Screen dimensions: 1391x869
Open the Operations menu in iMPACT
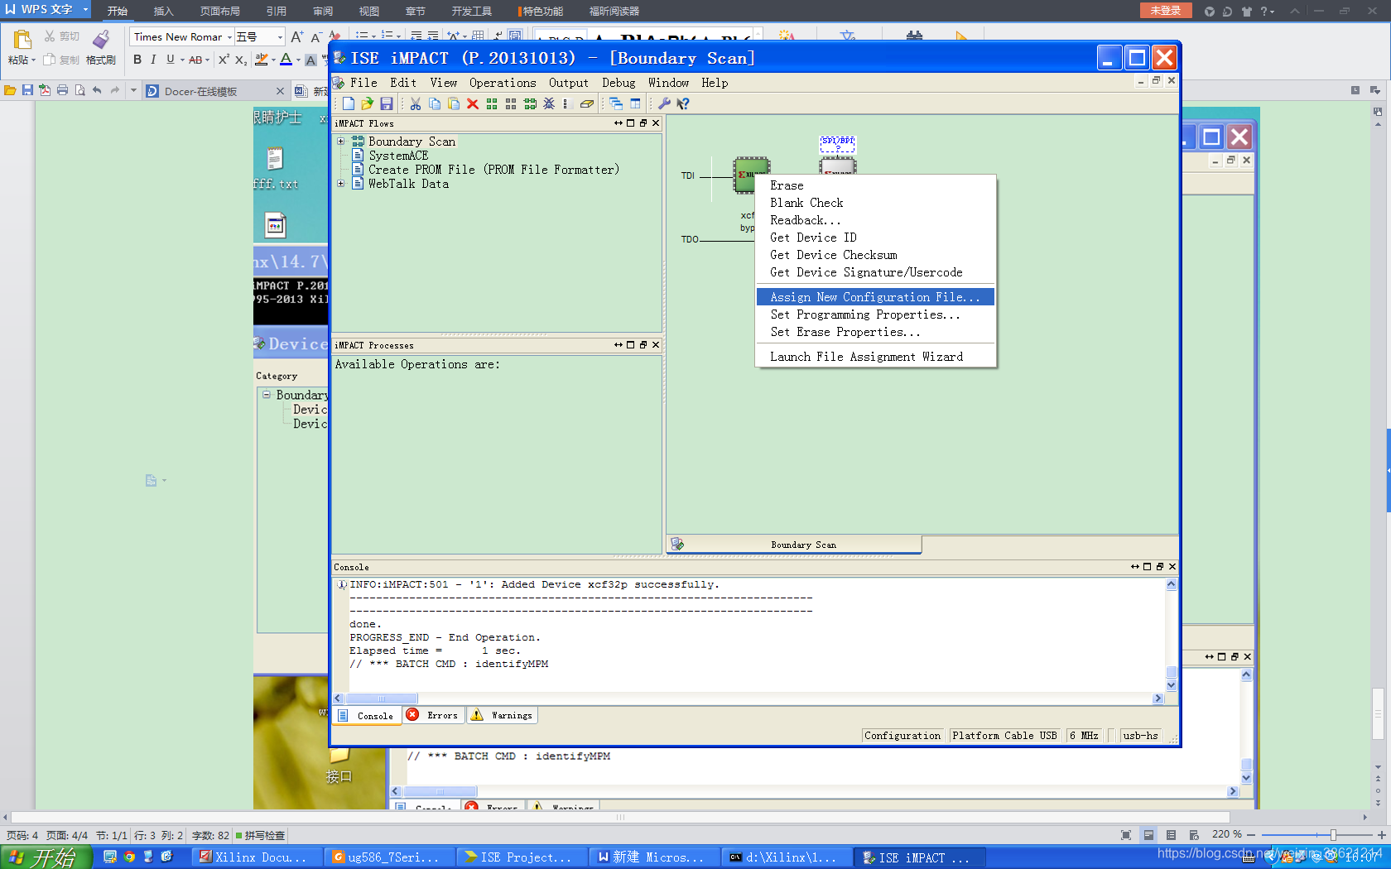point(503,83)
